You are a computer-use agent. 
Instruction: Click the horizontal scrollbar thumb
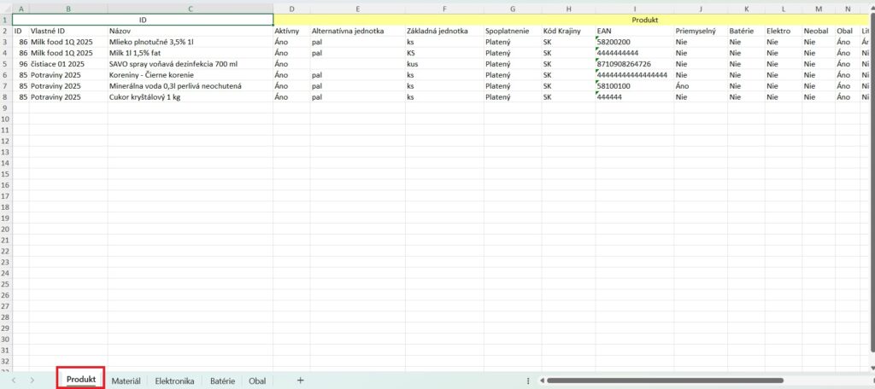click(x=665, y=380)
